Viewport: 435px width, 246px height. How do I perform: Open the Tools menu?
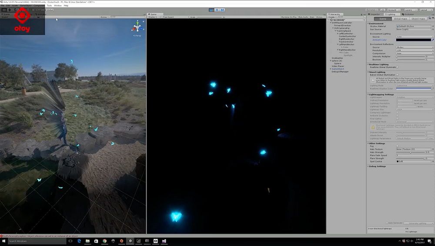coord(50,6)
